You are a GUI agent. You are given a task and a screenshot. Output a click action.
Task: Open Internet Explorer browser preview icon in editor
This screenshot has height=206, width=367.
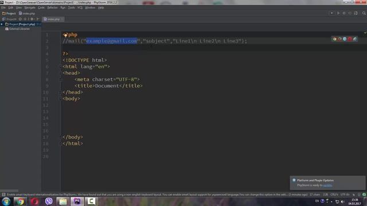coord(355,39)
